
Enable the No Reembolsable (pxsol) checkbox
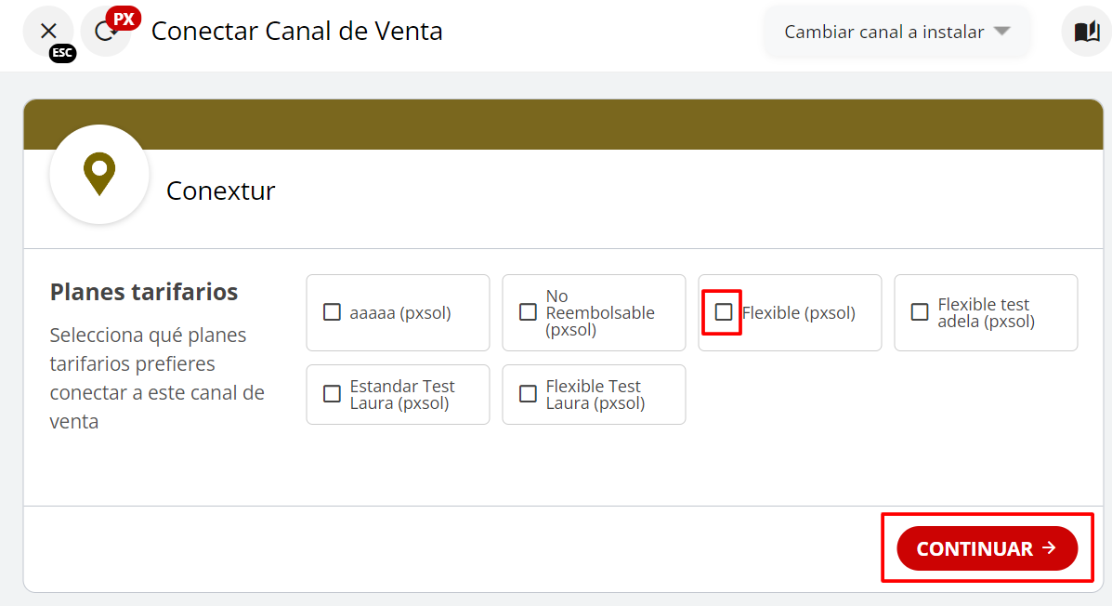[528, 312]
